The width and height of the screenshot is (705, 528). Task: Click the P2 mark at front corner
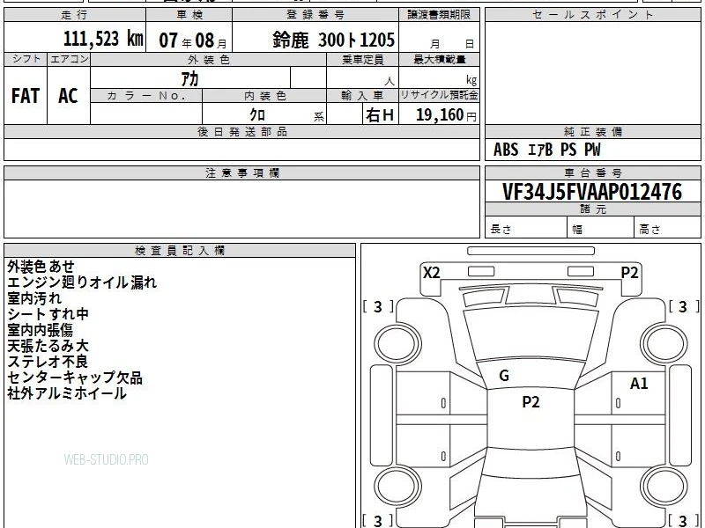(629, 273)
